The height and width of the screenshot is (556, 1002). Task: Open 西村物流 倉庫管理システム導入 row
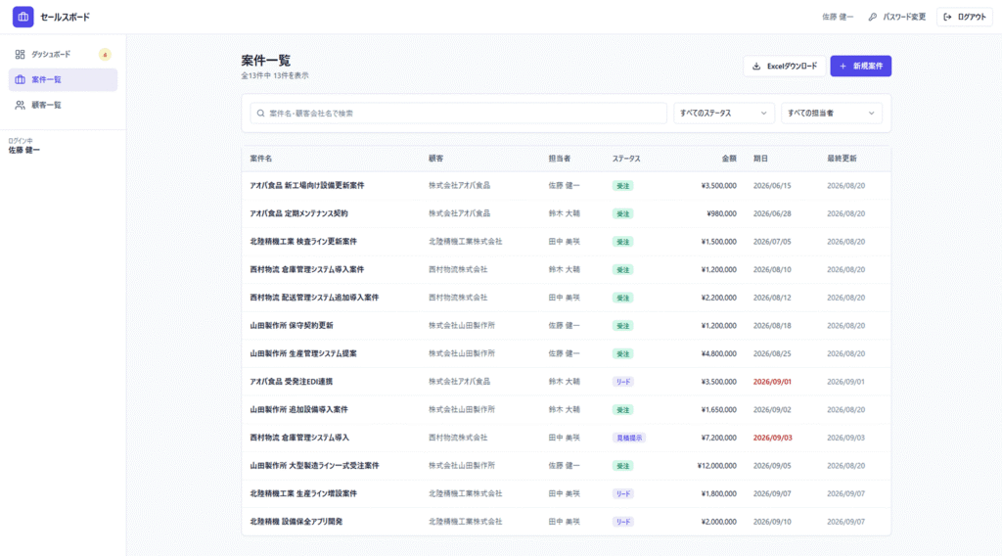click(567, 438)
